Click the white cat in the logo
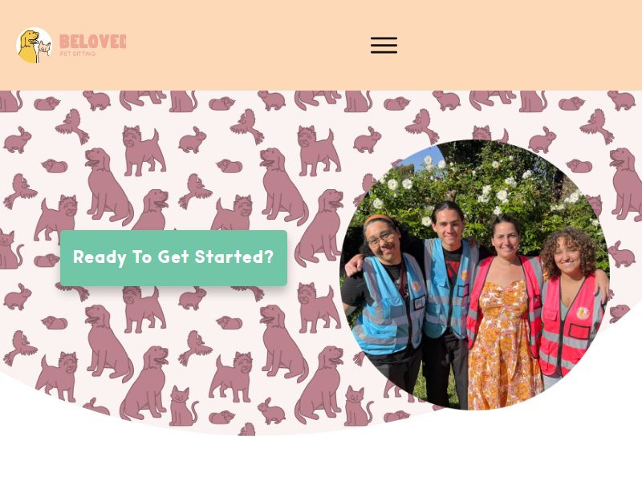Image resolution: width=642 pixels, height=481 pixels. point(44,51)
